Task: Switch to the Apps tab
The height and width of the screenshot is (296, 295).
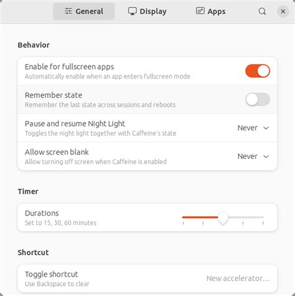Action: pos(210,11)
